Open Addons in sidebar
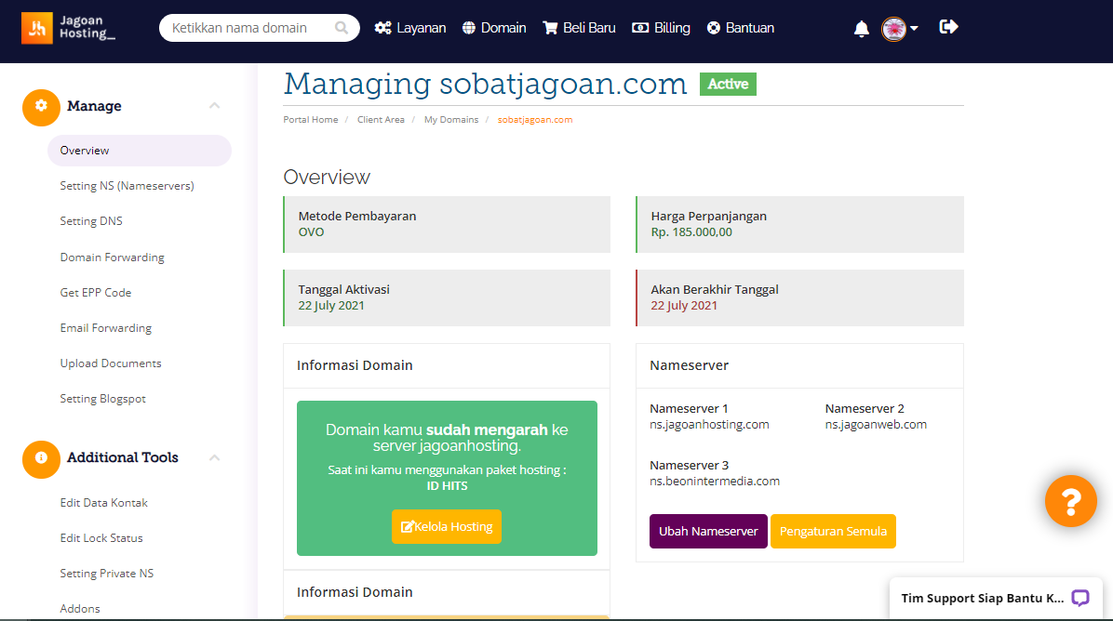This screenshot has height=621, width=1113. (80, 609)
